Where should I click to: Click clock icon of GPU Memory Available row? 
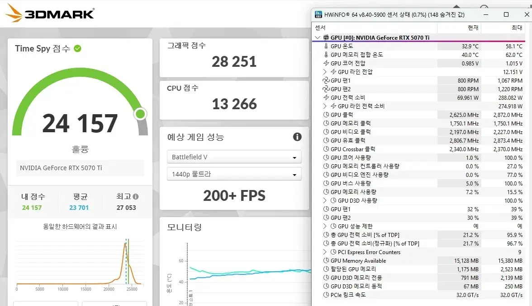pyautogui.click(x=326, y=261)
